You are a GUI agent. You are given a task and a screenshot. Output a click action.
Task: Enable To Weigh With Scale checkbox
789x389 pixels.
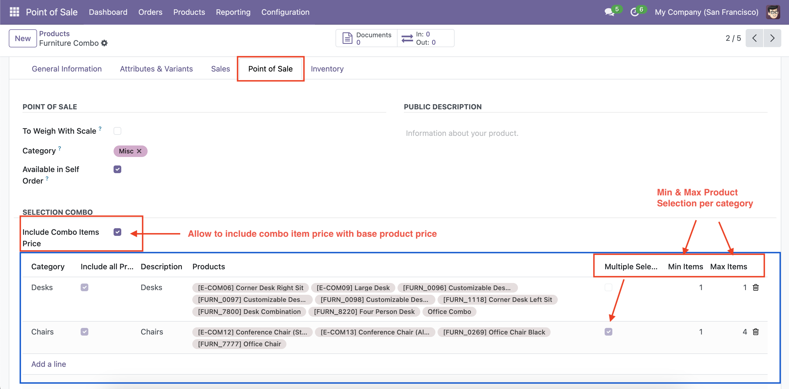tap(117, 131)
